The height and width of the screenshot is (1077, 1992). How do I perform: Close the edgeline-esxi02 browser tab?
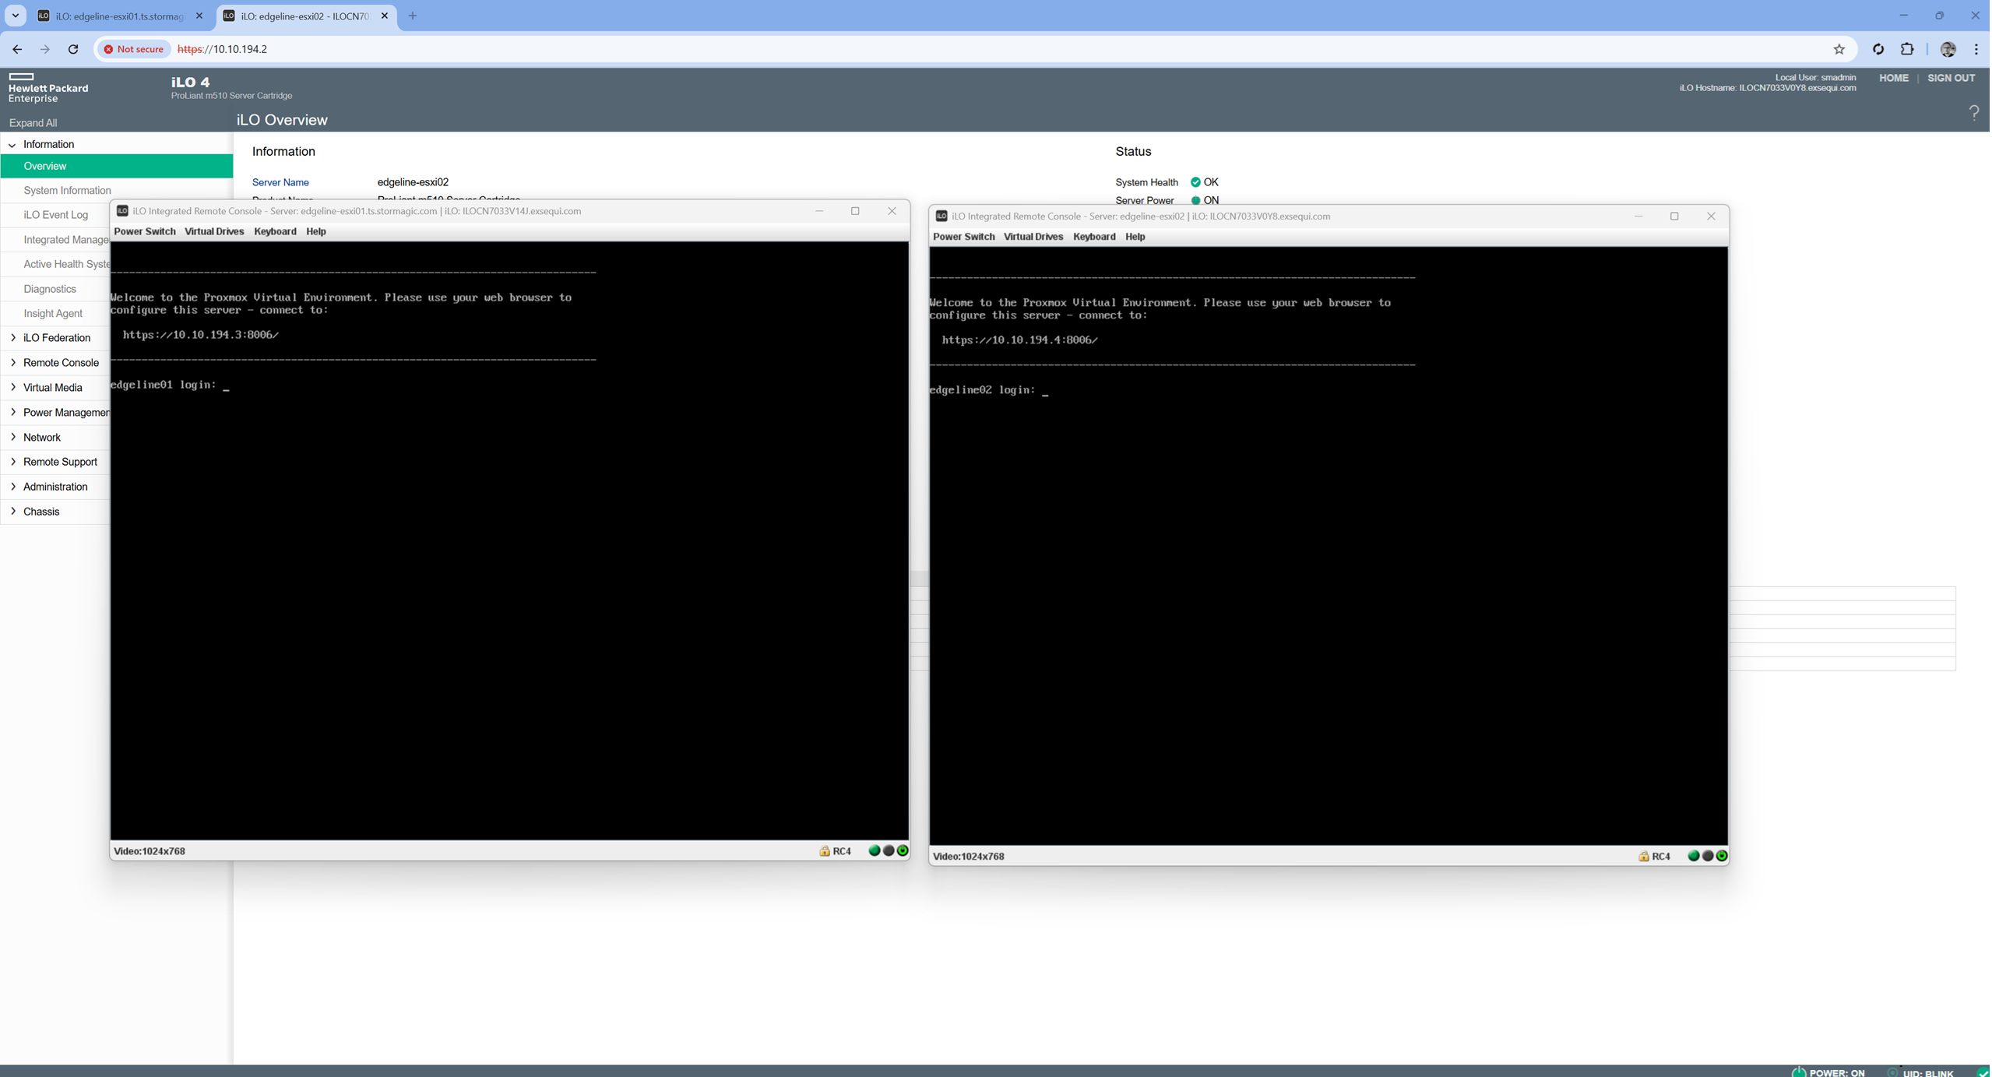tap(385, 16)
